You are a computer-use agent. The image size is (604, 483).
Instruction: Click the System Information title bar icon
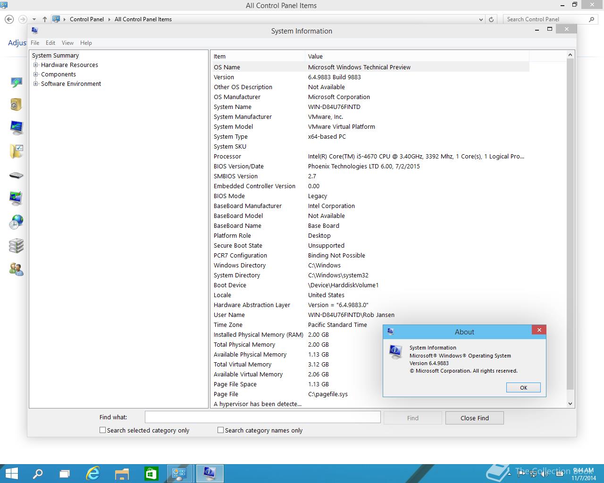[34, 31]
